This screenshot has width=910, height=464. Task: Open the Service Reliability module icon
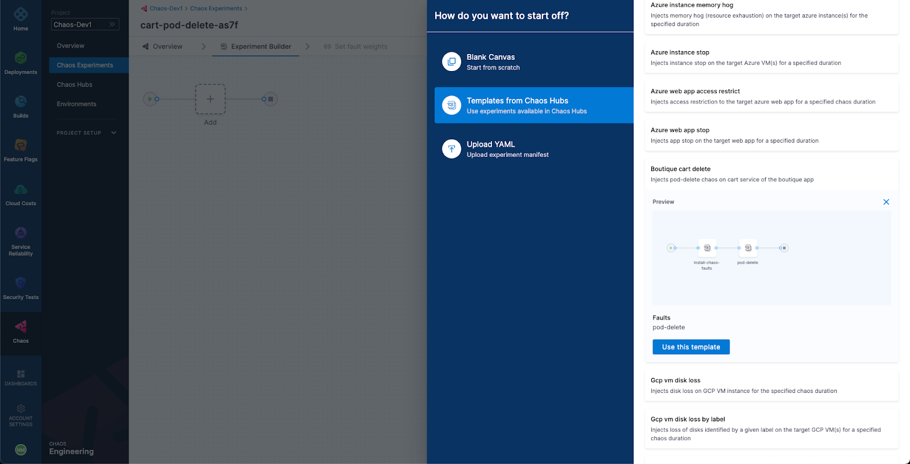[x=20, y=233]
